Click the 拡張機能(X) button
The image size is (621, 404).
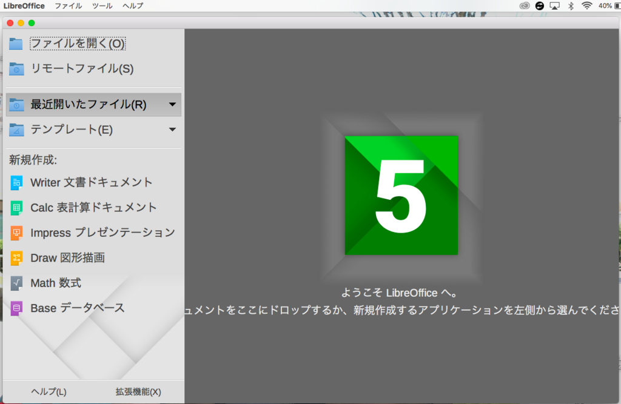pyautogui.click(x=138, y=392)
